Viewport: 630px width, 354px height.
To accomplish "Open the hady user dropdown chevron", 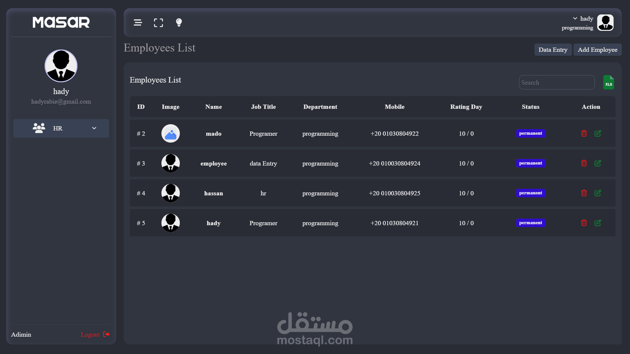I will [575, 18].
